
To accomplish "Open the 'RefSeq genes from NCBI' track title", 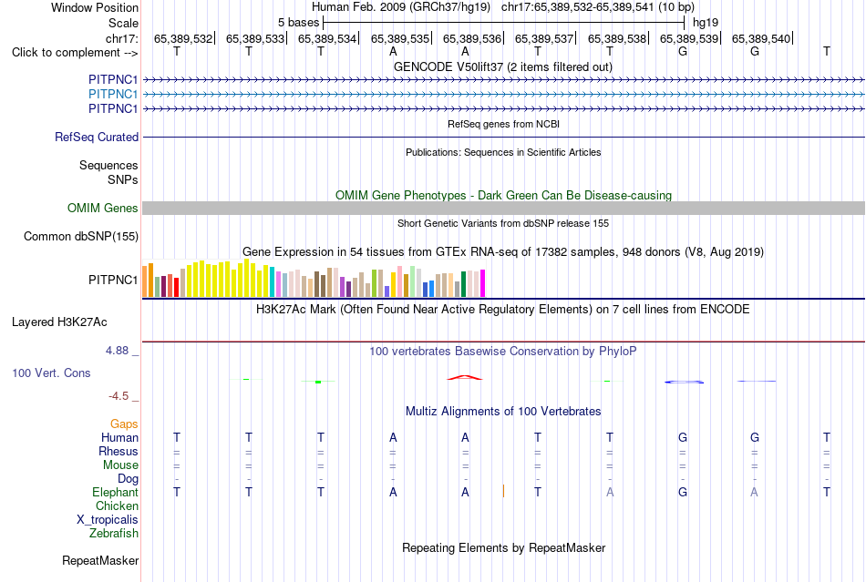I will 503,124.
